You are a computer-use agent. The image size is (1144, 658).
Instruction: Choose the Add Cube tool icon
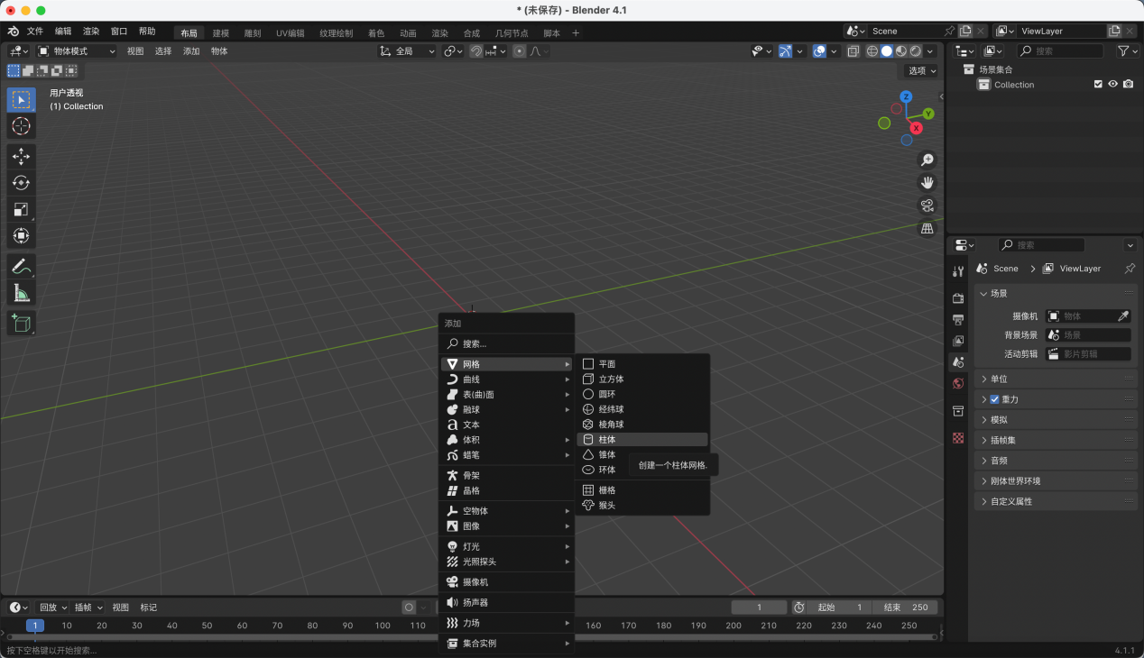click(x=22, y=323)
